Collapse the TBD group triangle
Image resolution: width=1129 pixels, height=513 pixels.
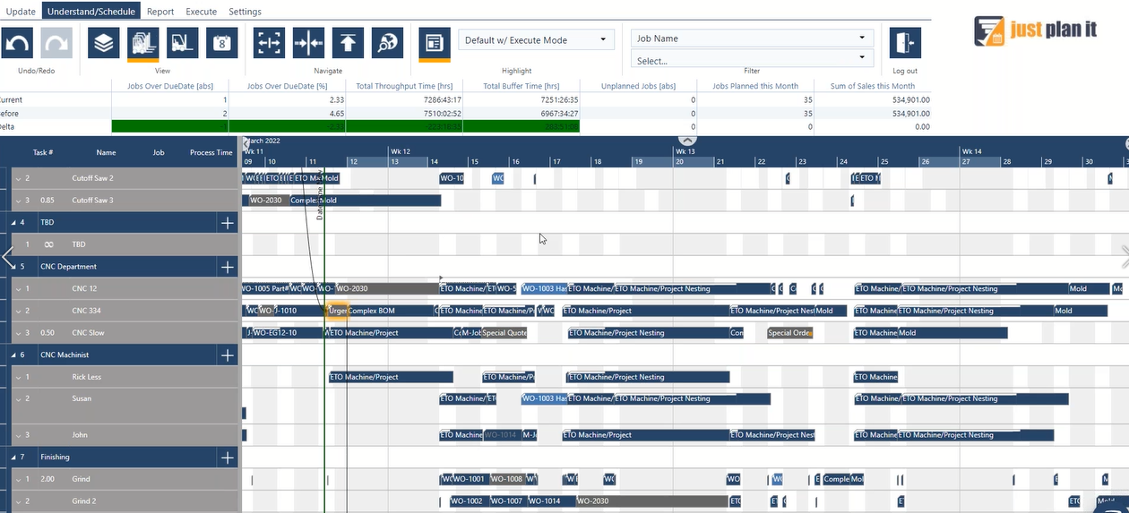pos(13,222)
